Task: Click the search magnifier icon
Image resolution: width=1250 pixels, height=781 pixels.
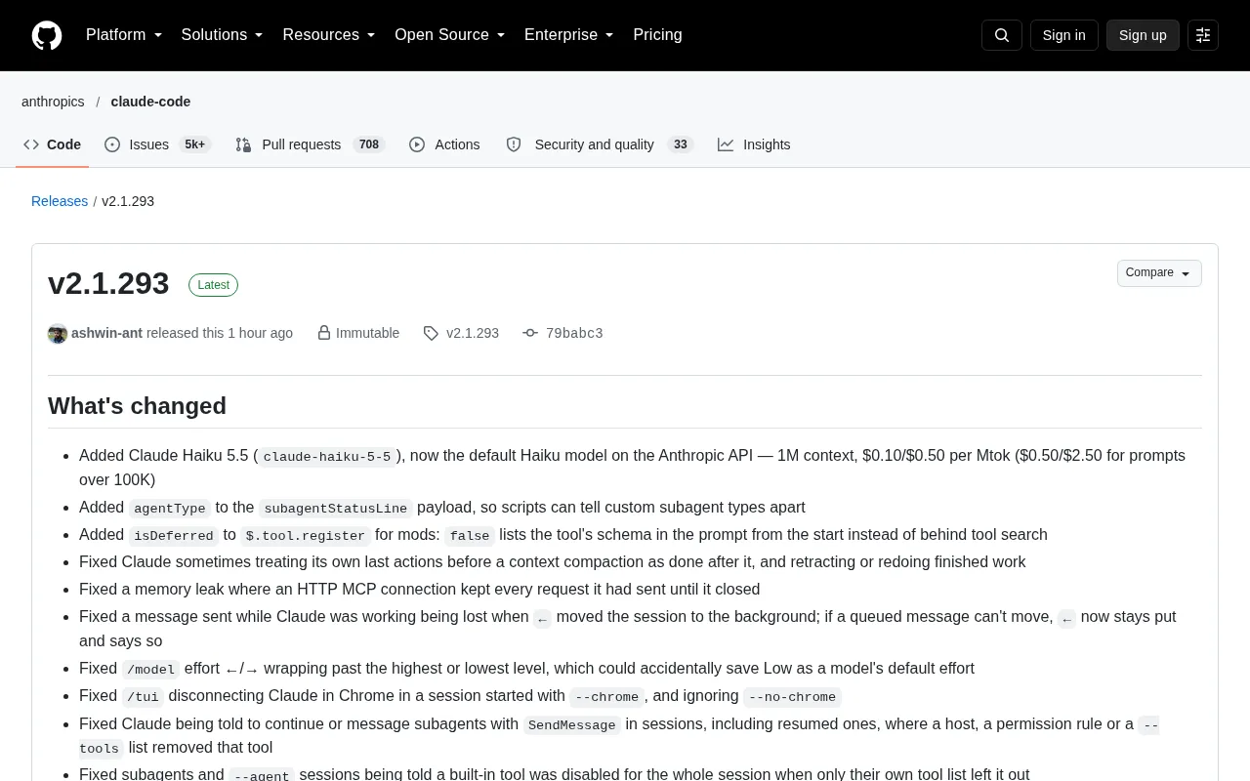Action: tap(1002, 35)
